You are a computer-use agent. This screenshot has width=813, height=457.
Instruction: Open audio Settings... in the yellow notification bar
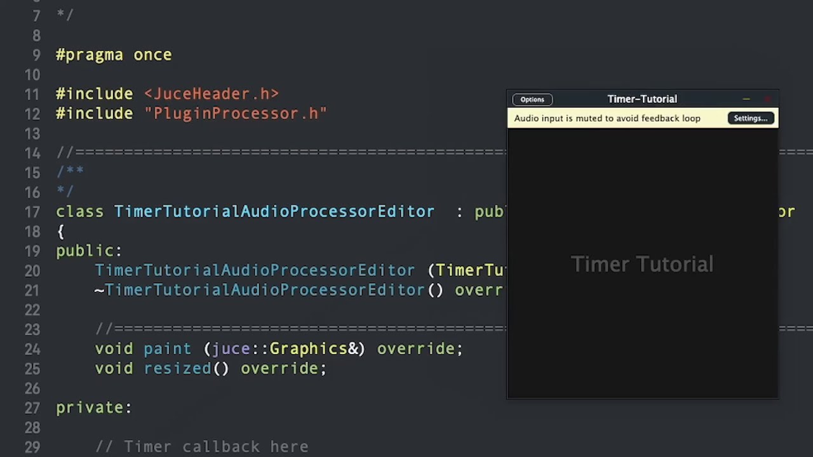click(751, 119)
